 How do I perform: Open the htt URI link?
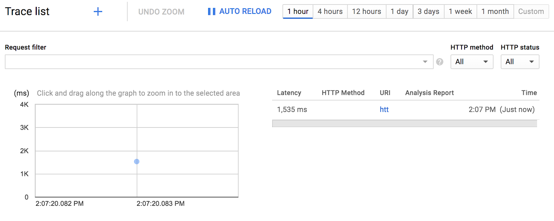pyautogui.click(x=384, y=109)
